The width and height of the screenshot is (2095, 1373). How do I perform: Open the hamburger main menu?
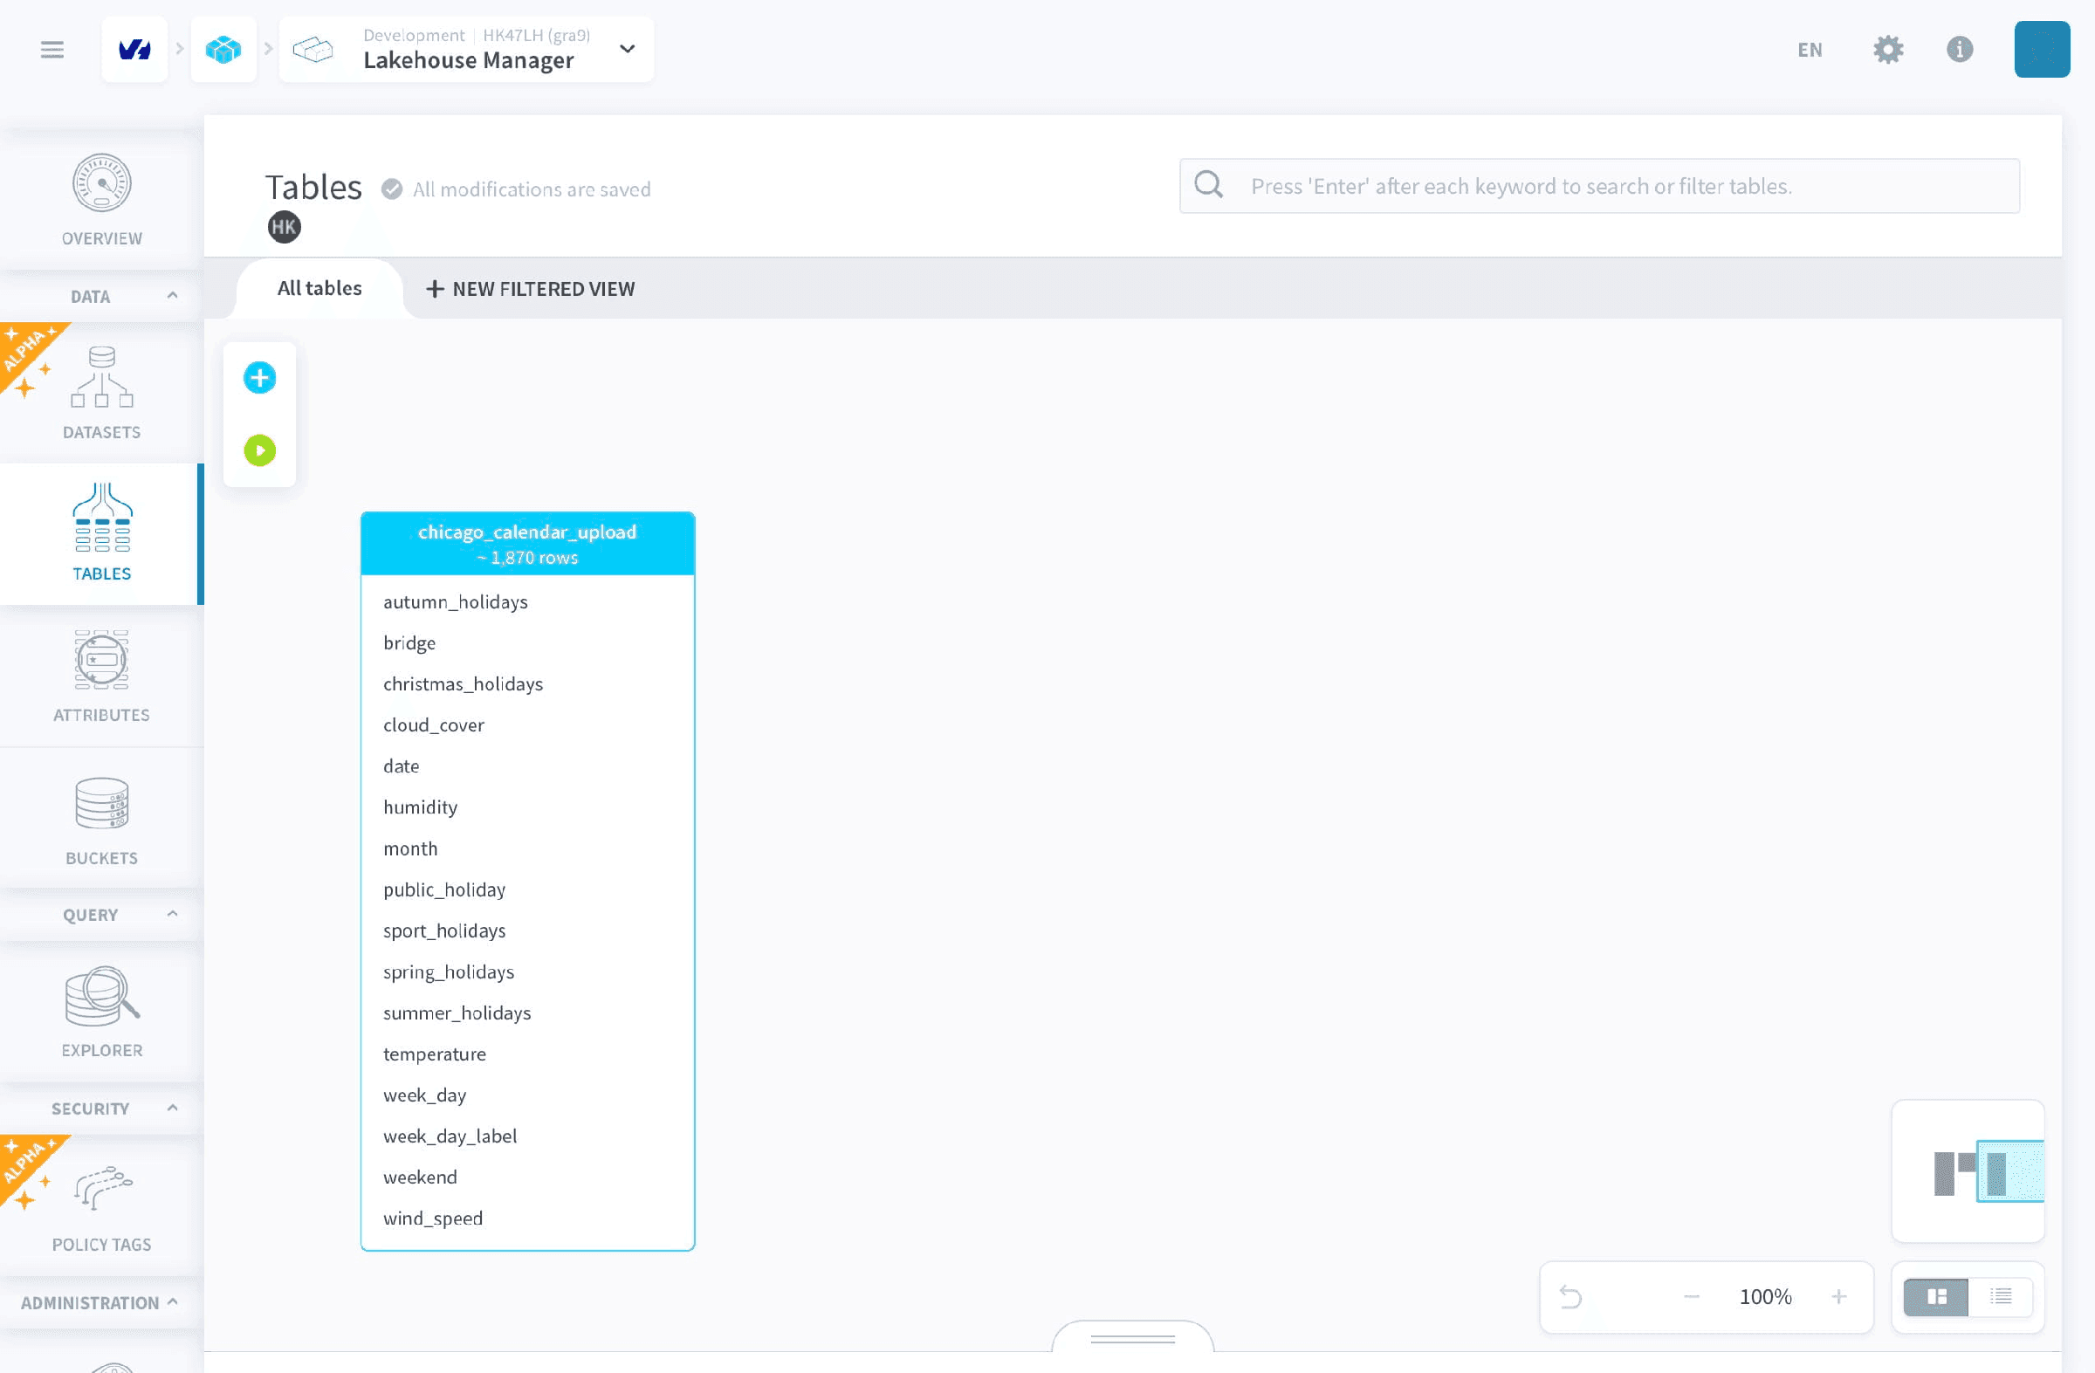tap(52, 49)
